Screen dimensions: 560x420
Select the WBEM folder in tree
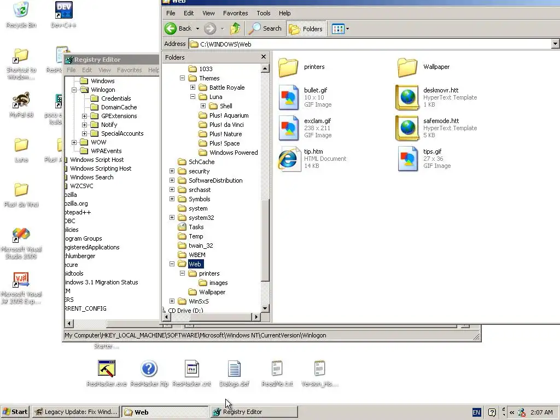pyautogui.click(x=197, y=255)
